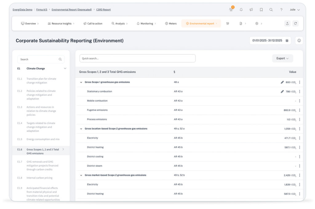The width and height of the screenshot is (315, 209).
Task: Open E1.3 Actions and resources for climate policies
Action: (x=41, y=111)
